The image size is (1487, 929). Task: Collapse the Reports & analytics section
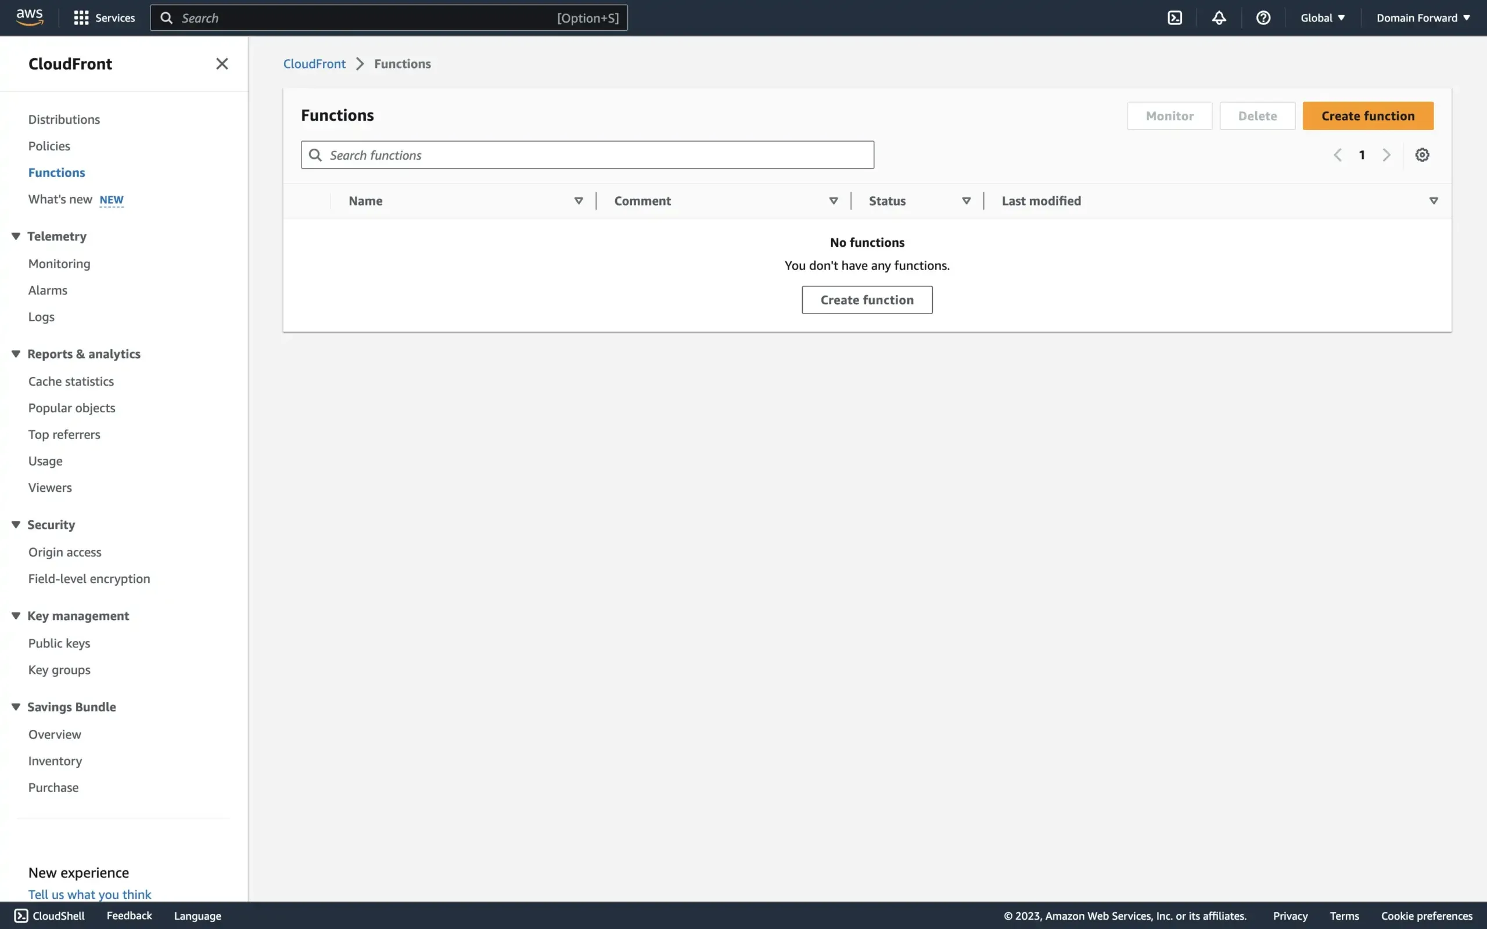(x=15, y=353)
